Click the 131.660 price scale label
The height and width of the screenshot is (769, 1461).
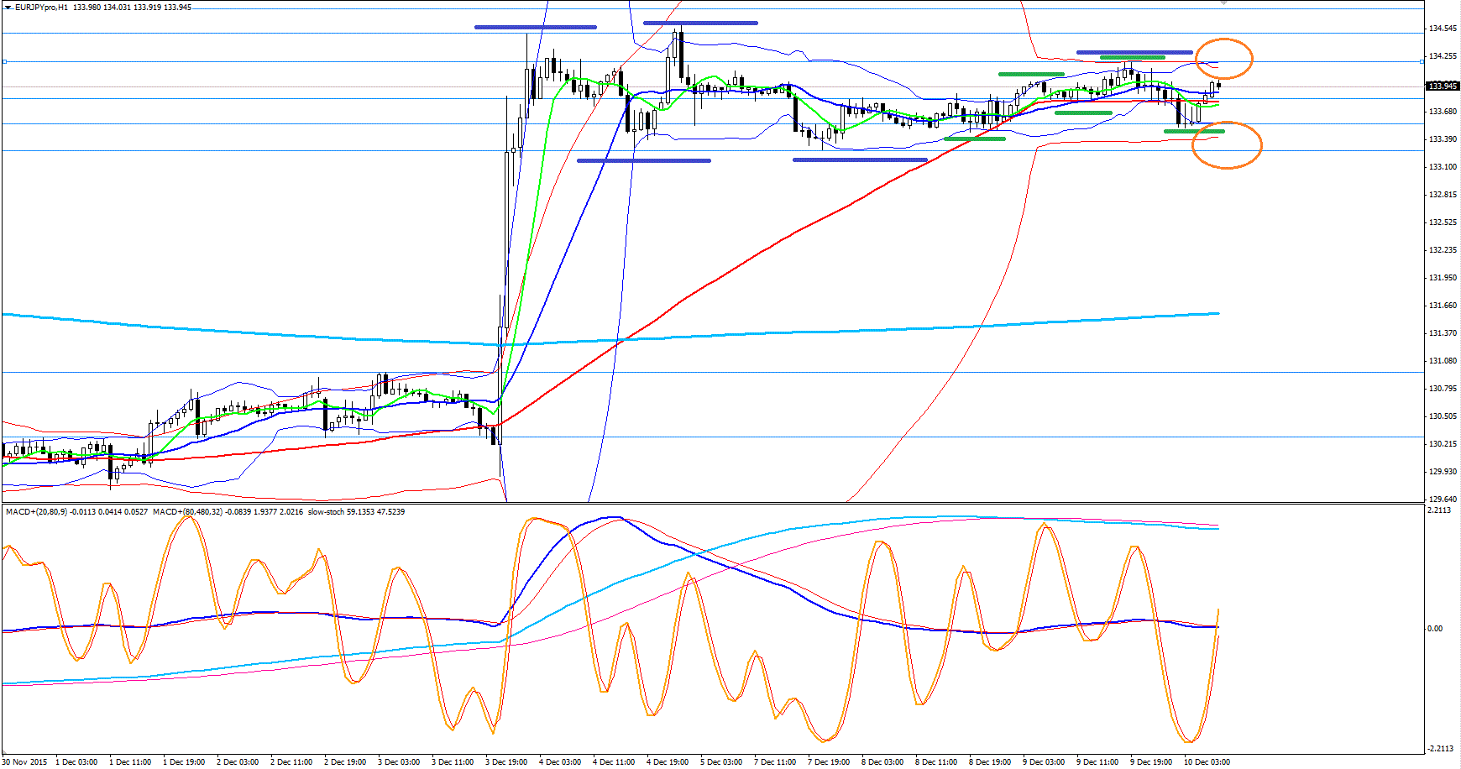[x=1443, y=306]
